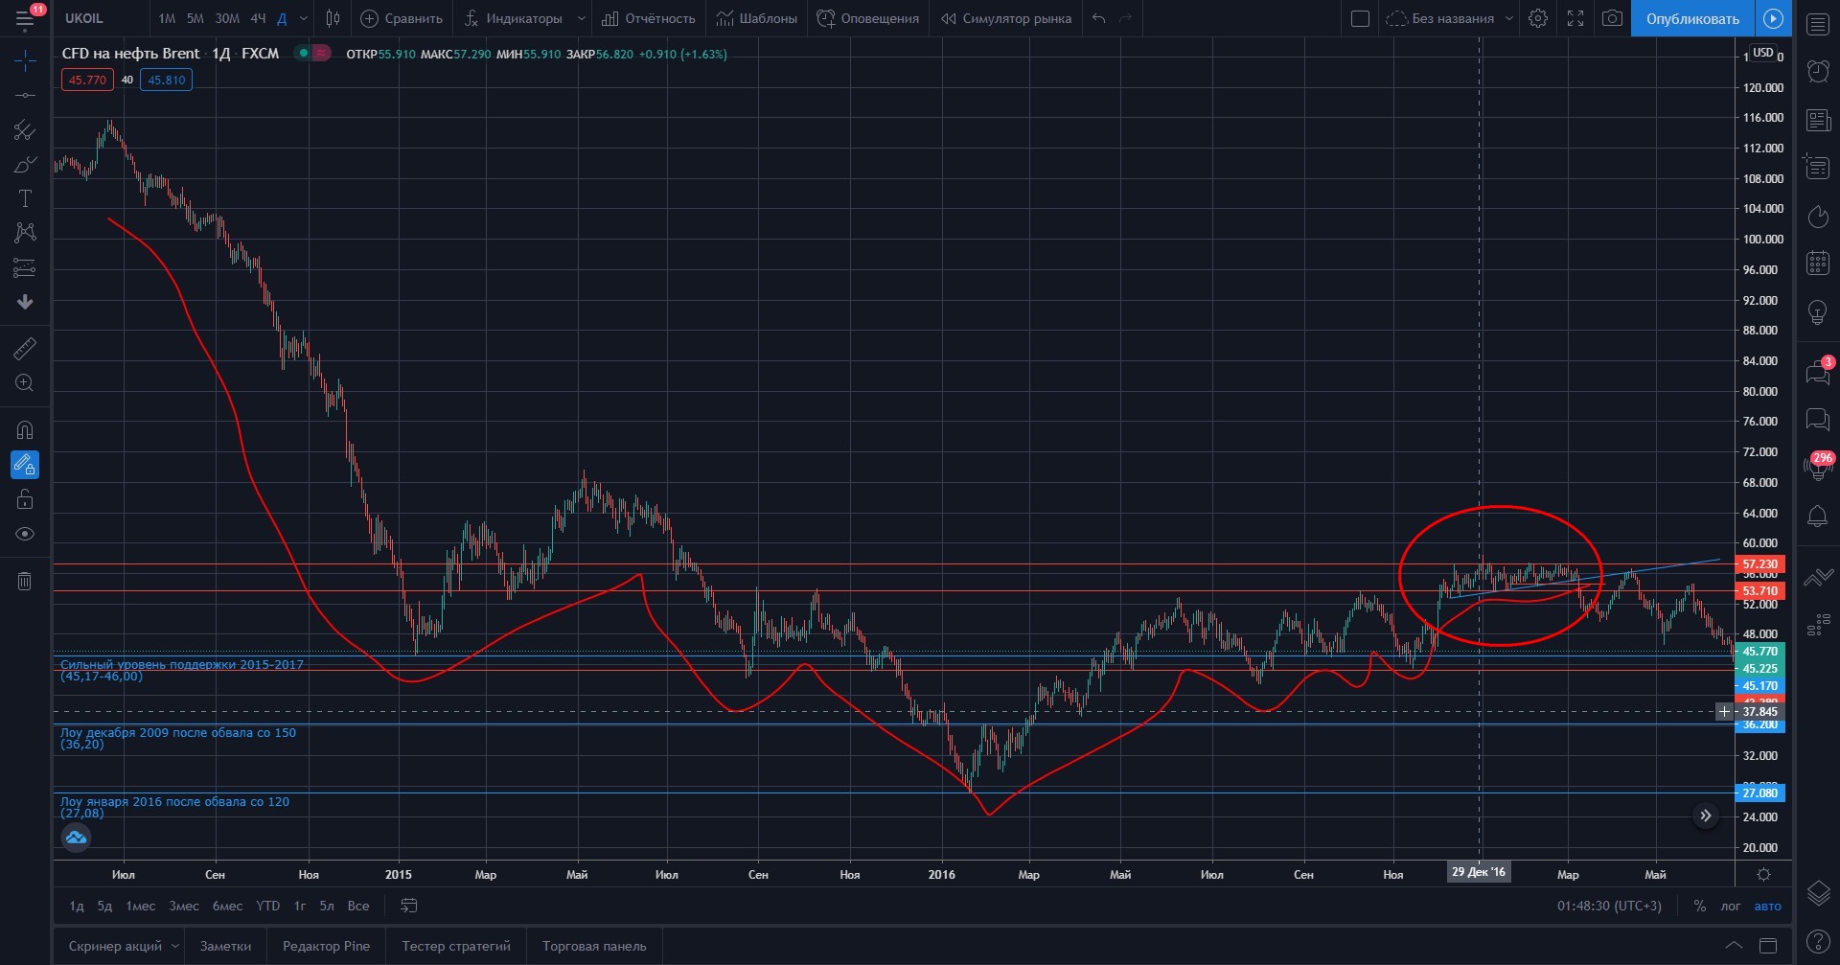Image resolution: width=1840 pixels, height=965 pixels.
Task: Open the Редактор Pine tab
Action: pyautogui.click(x=326, y=946)
